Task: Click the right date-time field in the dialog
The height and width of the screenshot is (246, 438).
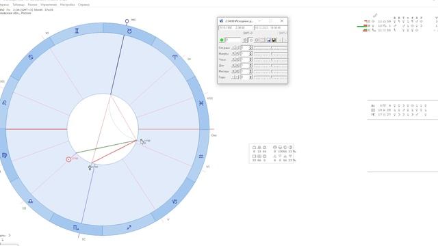Action: [x=271, y=28]
